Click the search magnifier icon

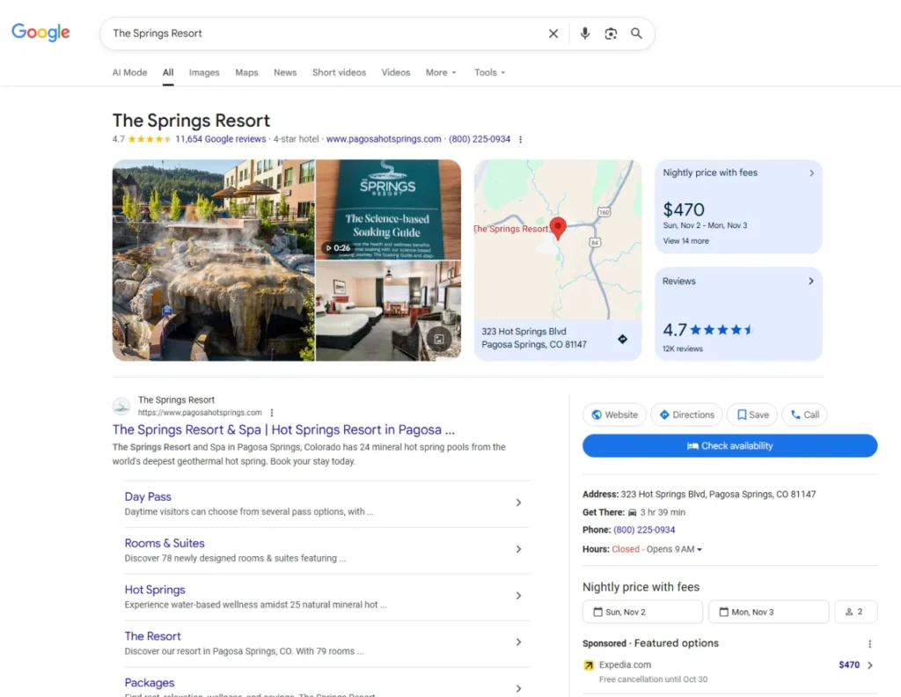[636, 33]
